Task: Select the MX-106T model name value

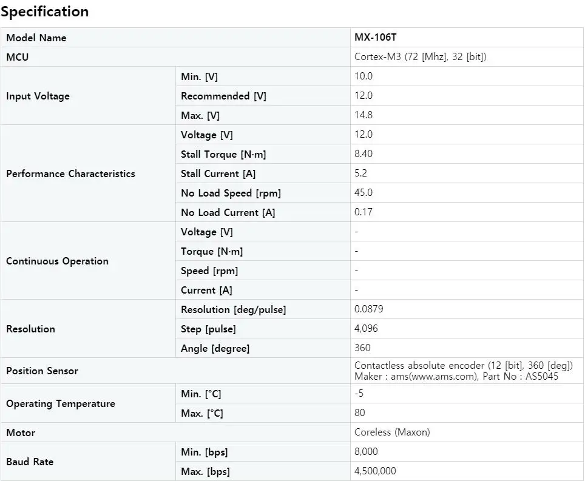Action: pos(376,37)
